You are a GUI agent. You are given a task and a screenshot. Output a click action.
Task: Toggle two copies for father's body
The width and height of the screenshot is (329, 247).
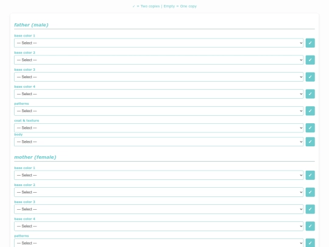[x=310, y=141]
